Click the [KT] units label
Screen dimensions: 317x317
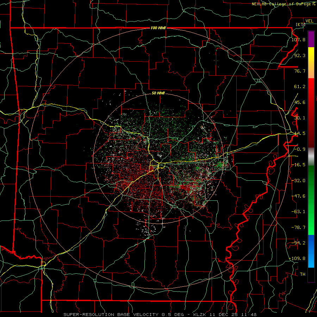point(300,24)
